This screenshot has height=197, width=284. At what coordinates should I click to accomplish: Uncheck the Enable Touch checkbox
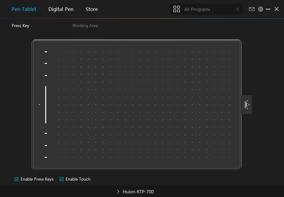62,179
